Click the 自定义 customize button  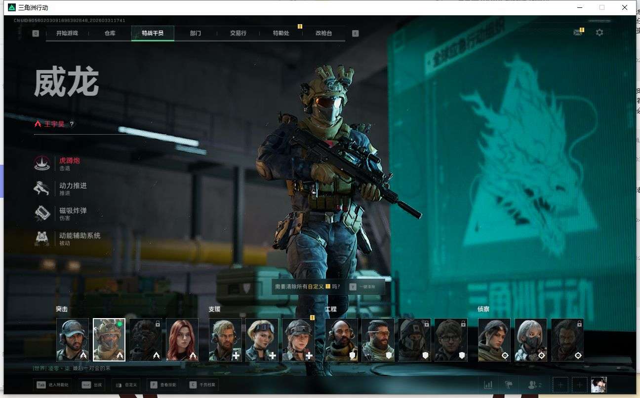coord(126,385)
